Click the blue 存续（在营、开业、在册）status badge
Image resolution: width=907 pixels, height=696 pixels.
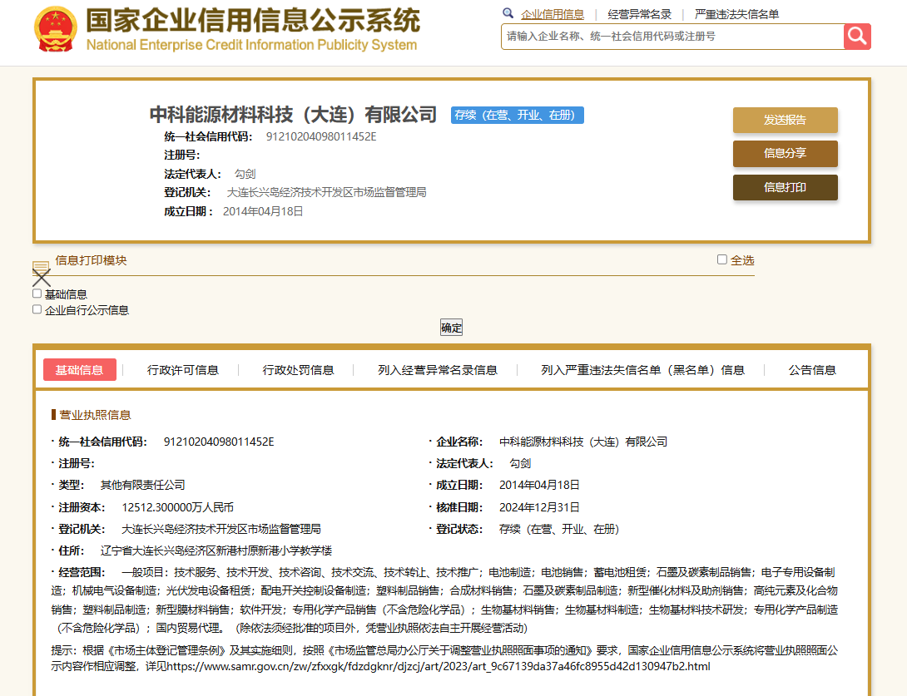pos(517,115)
